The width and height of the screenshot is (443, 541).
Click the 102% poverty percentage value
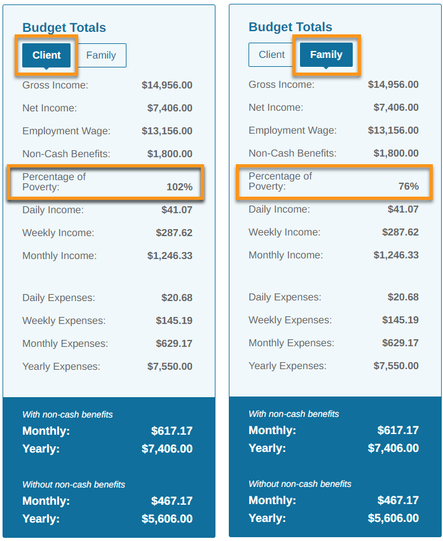tap(179, 187)
